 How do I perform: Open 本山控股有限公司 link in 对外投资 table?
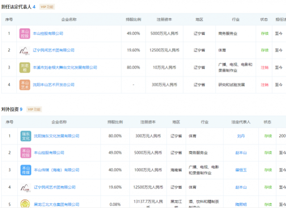tap(49, 153)
